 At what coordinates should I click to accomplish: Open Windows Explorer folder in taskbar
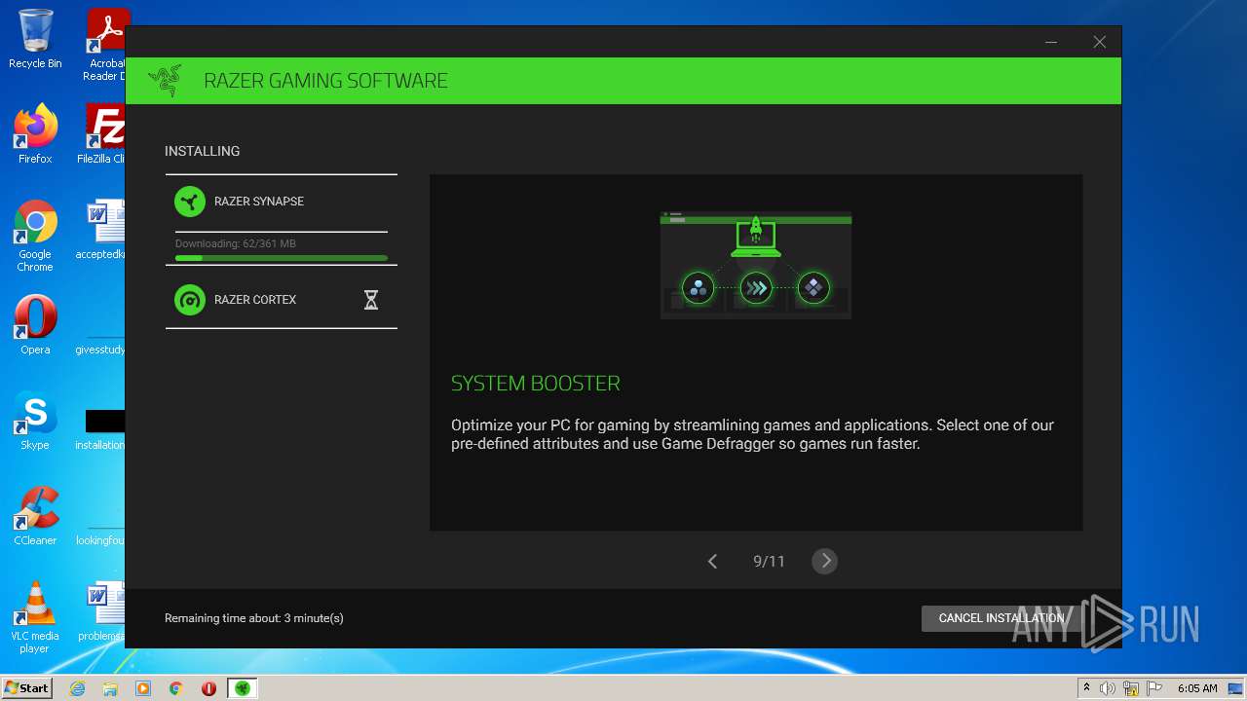pos(110,688)
